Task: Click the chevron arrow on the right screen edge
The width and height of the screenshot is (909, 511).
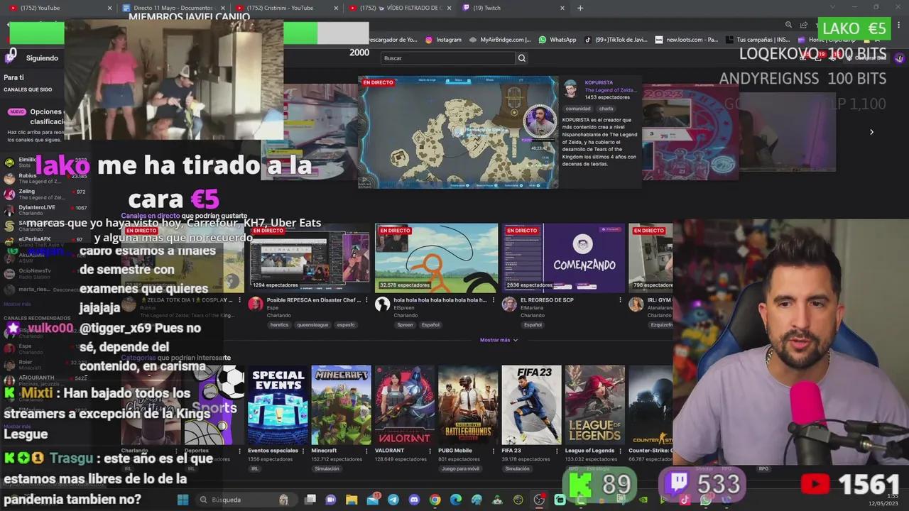Action: 871,131
